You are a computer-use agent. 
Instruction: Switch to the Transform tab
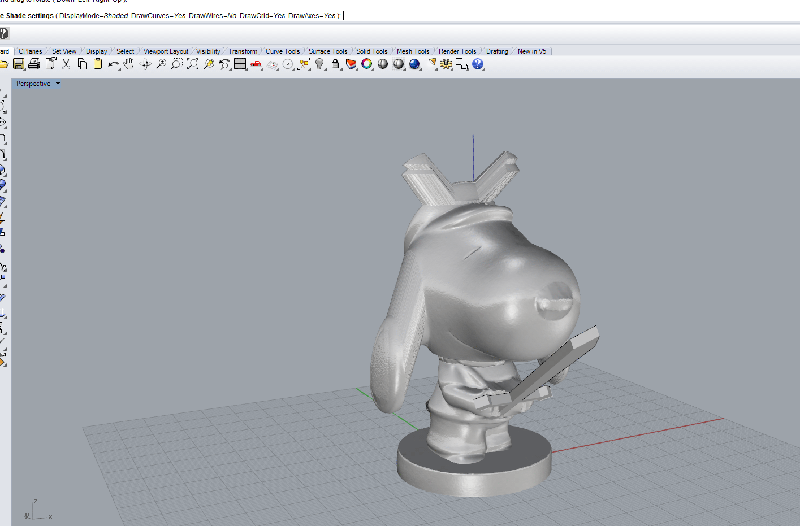[x=243, y=51]
